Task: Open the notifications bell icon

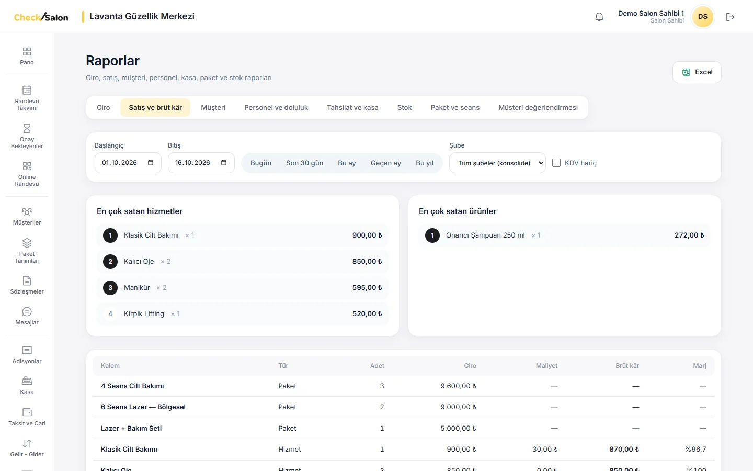Action: (599, 17)
